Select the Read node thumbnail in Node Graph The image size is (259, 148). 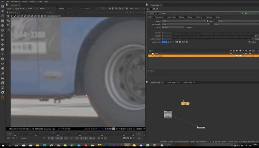168,114
